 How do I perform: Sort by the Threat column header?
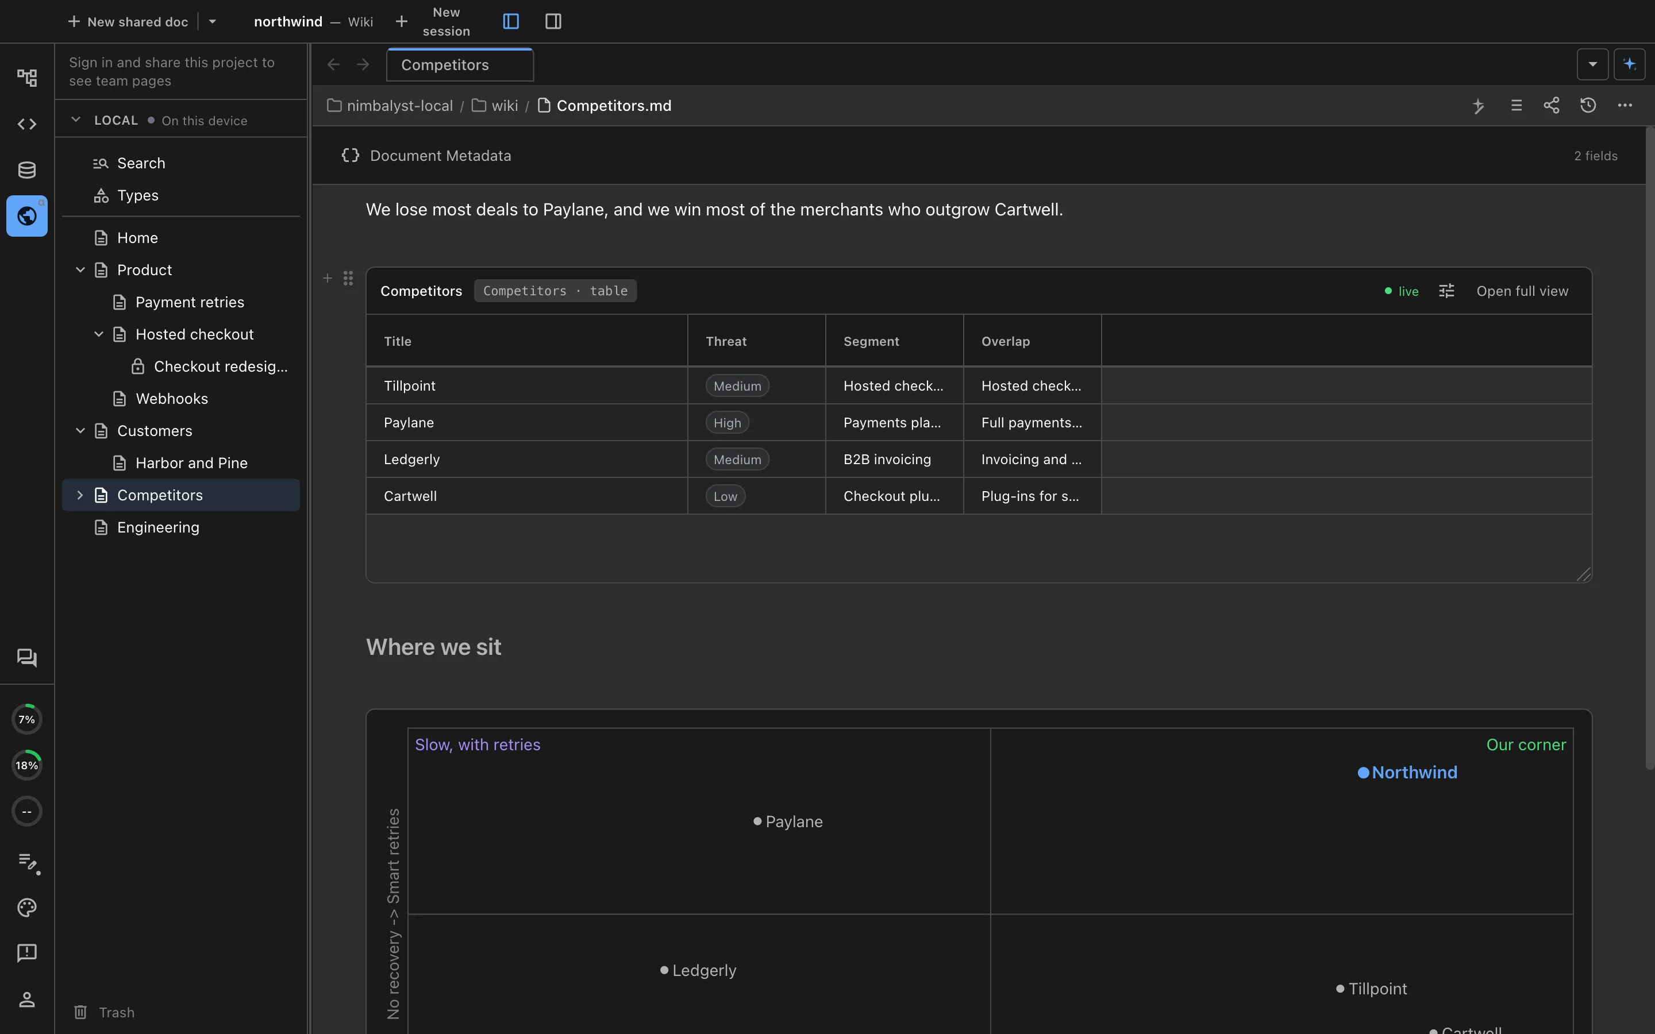coord(756,341)
